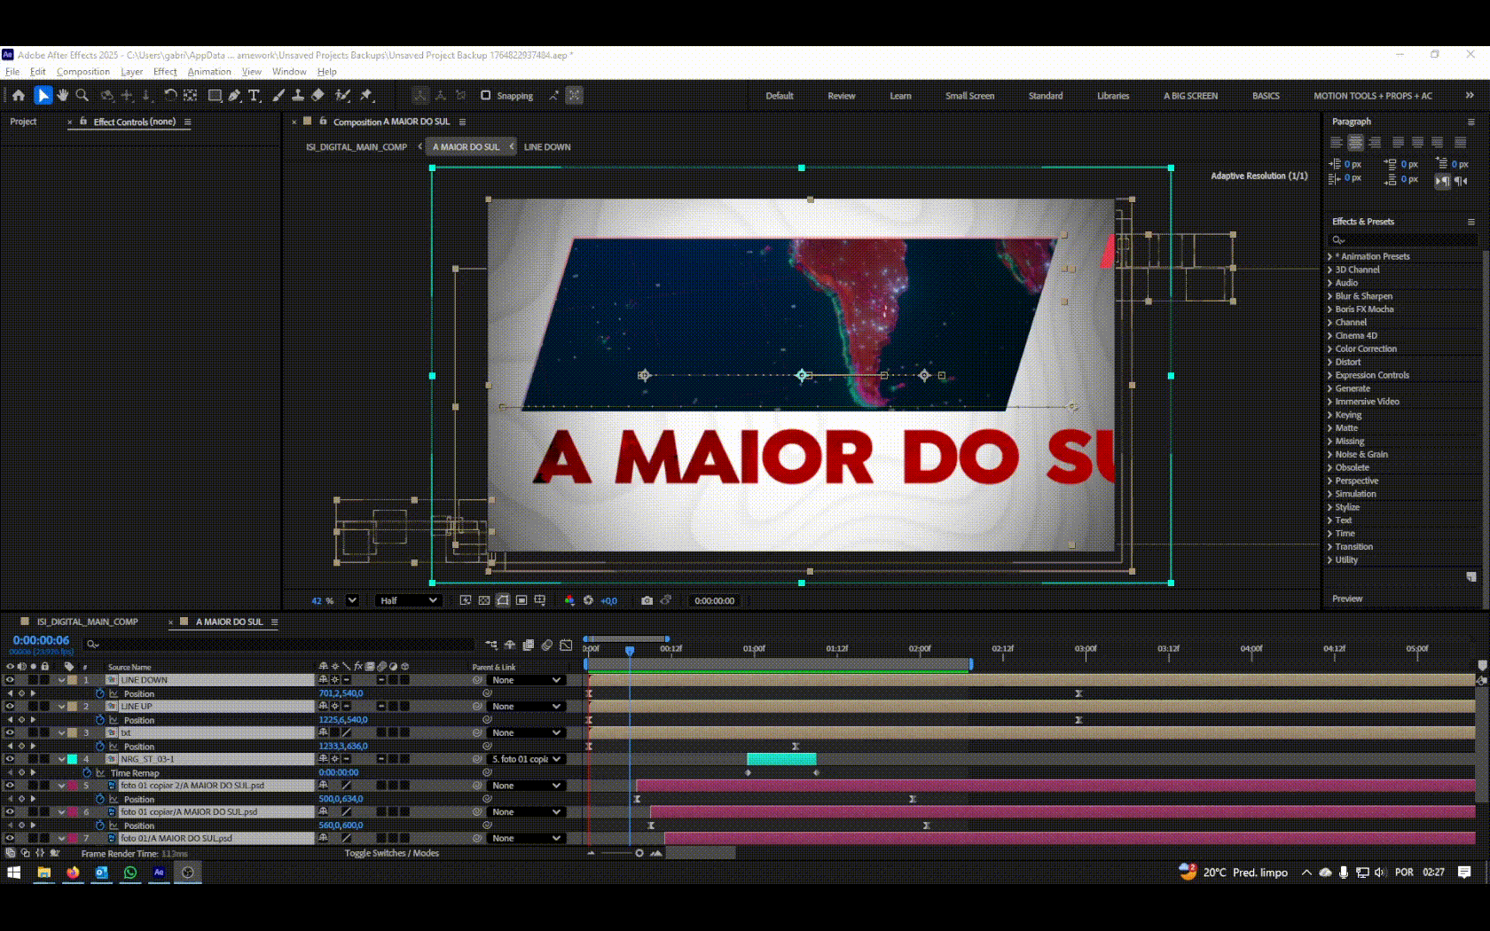
Task: Select the Rotation tool
Action: pos(170,95)
